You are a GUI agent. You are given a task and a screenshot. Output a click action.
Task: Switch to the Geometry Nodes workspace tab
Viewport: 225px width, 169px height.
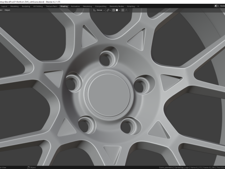coord(117,7)
